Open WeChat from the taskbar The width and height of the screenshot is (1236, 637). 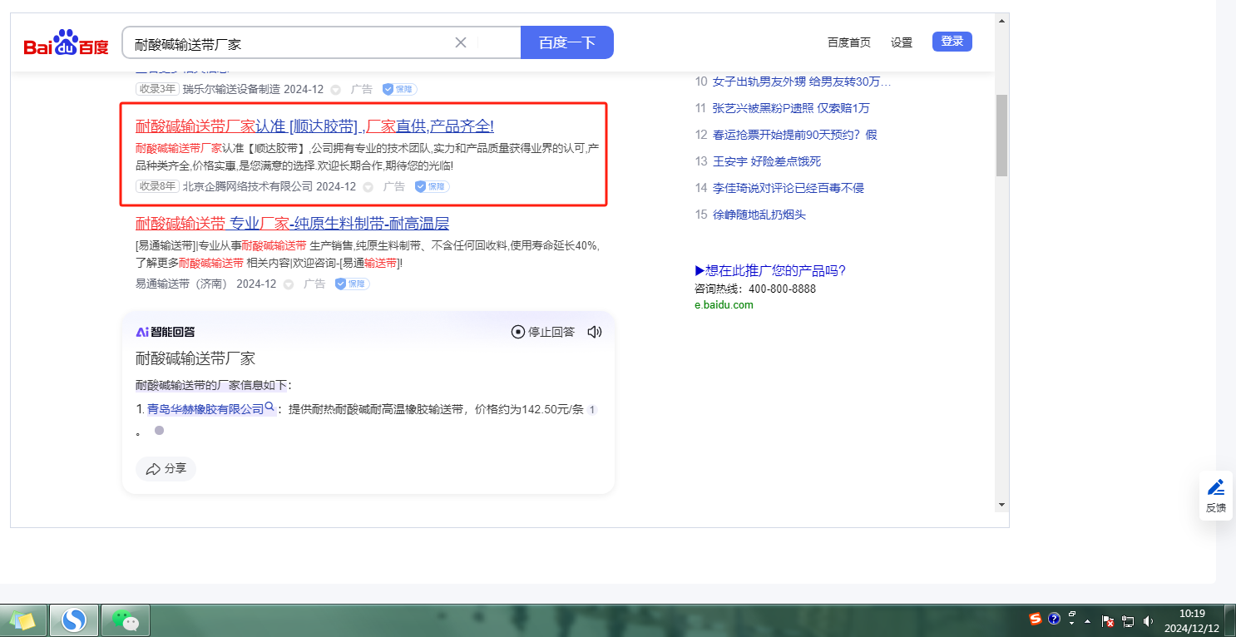(125, 620)
